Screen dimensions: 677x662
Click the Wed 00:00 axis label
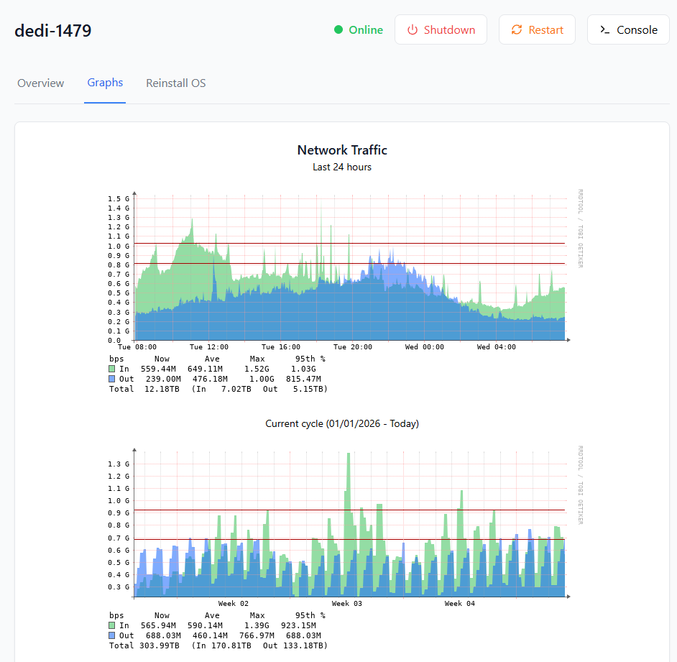(x=425, y=347)
